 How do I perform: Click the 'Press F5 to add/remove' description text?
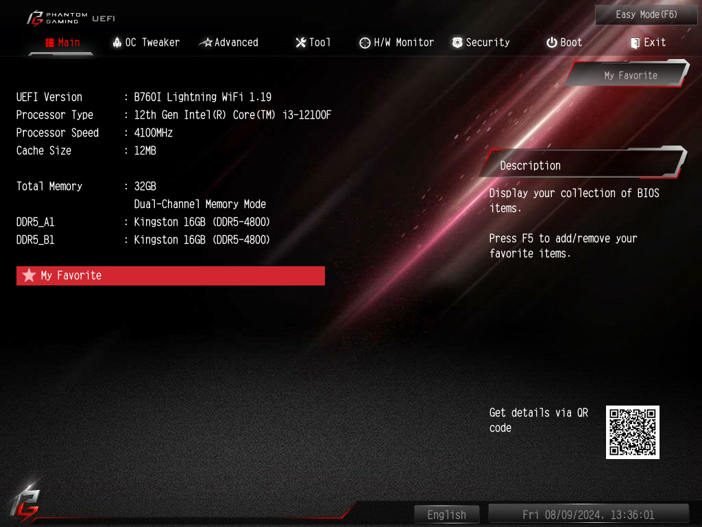[x=563, y=246]
